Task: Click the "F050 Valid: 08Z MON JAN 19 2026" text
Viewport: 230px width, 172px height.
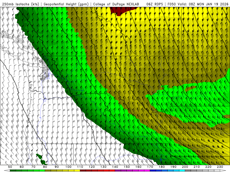Action: pyautogui.click(x=198, y=4)
